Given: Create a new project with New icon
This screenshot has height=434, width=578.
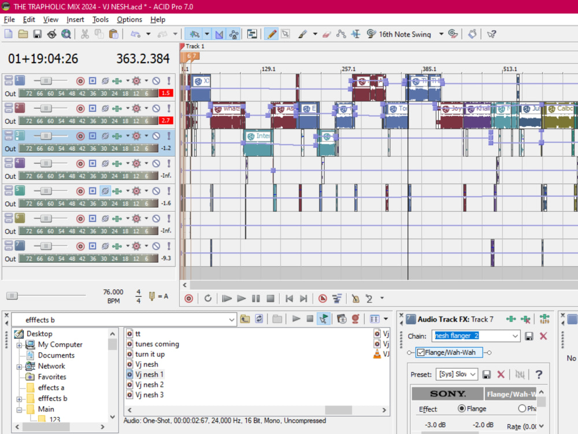Looking at the screenshot, I should coord(9,34).
